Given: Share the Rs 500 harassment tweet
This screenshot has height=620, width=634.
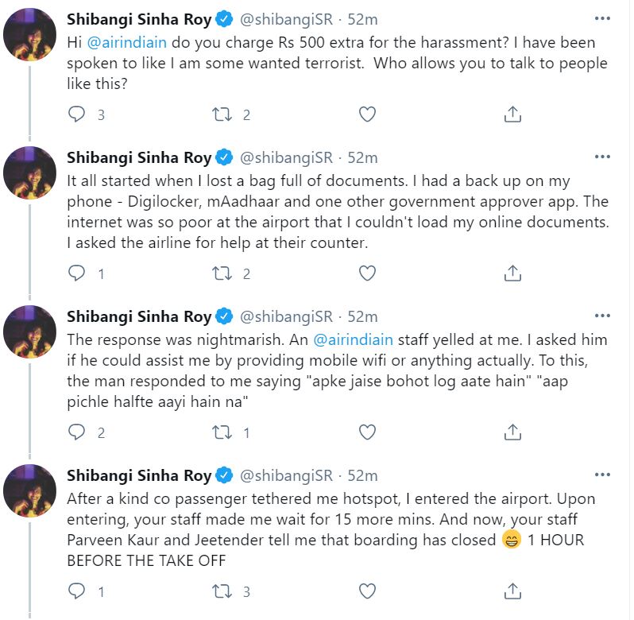Looking at the screenshot, I should coord(513,114).
